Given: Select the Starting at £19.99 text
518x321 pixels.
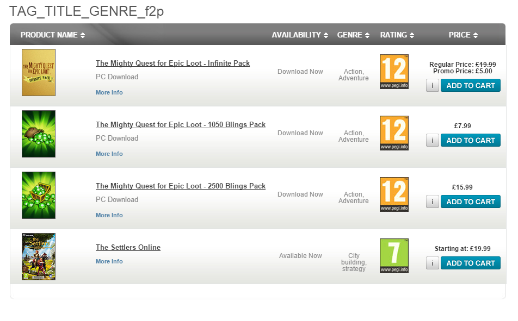Looking at the screenshot, I should tap(462, 248).
